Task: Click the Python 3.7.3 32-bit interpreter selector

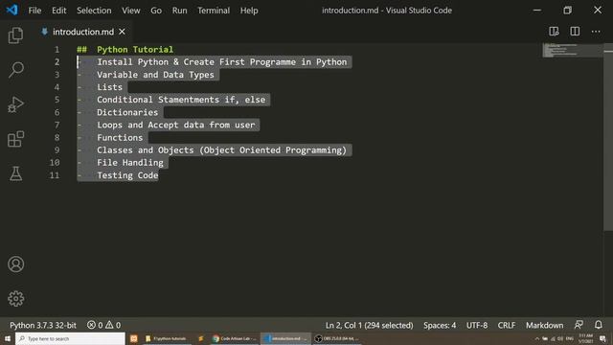Action: pyautogui.click(x=43, y=325)
